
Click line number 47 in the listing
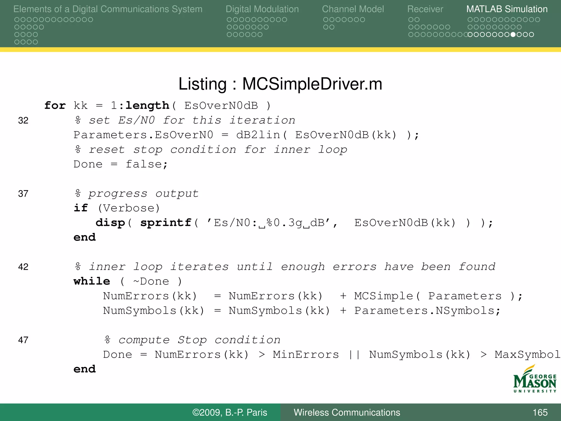(x=23, y=340)
